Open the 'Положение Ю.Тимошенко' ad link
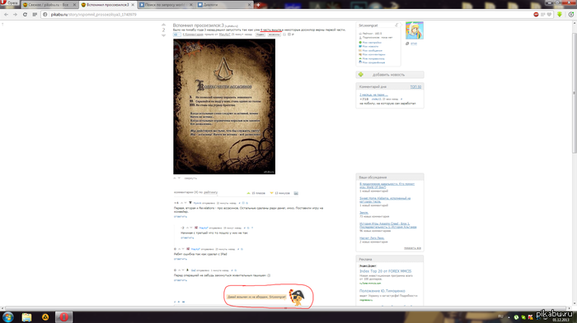Image resolution: width=577 pixels, height=323 pixels. [382, 291]
